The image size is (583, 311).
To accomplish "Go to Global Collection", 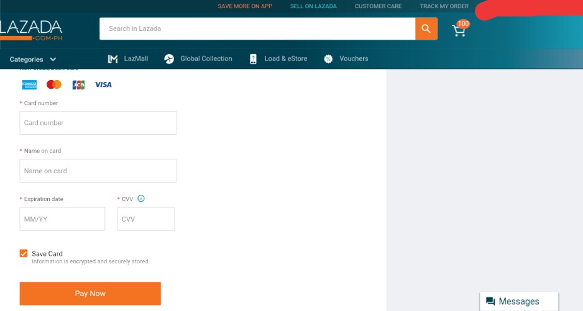I will (198, 59).
